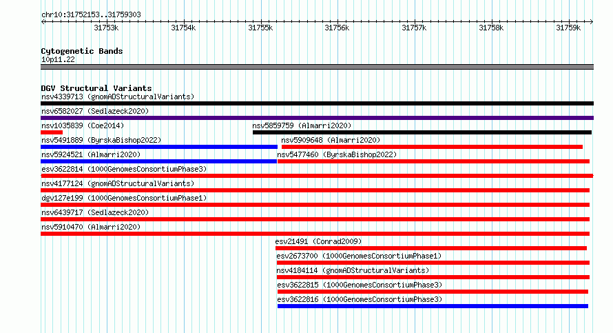Select the red esv2673700 variant bar
613x333 pixels.
pos(433,263)
